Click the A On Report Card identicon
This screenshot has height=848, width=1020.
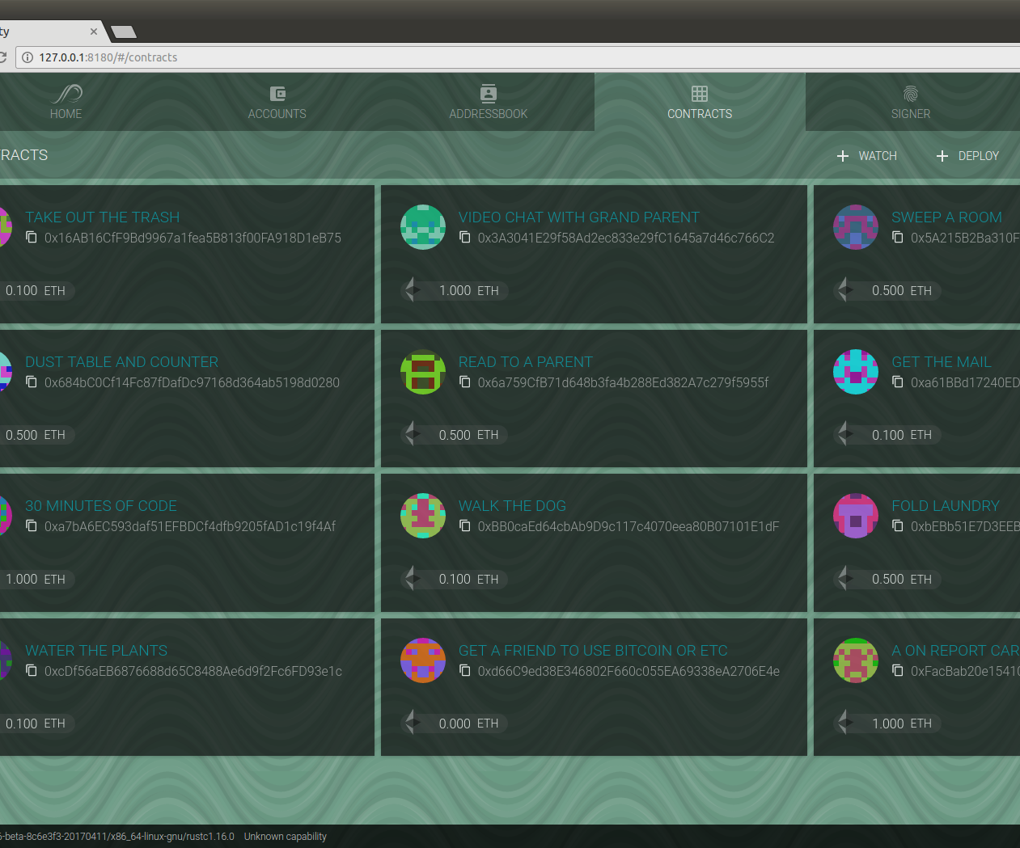click(x=856, y=660)
